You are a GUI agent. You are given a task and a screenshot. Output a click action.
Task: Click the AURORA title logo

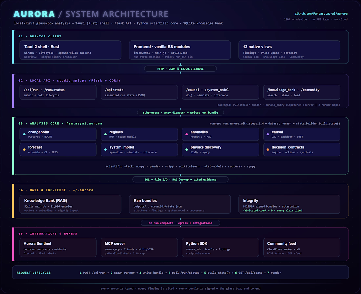coord(34,14)
